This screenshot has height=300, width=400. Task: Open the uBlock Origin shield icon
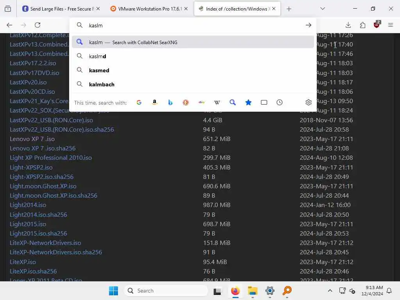377,25
